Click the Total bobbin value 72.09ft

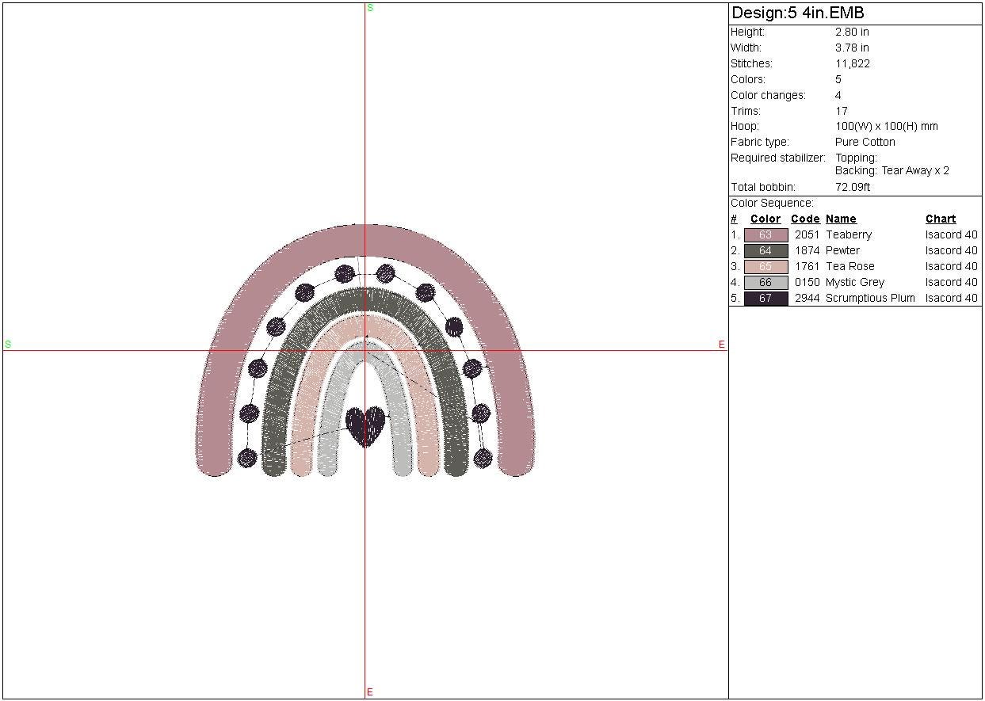[852, 188]
